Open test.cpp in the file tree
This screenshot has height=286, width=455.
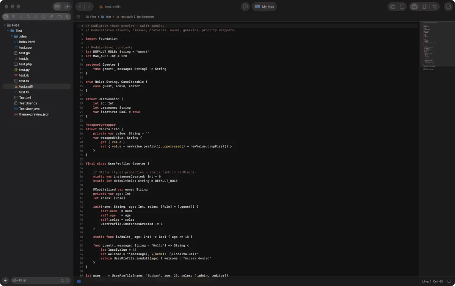coord(37,47)
